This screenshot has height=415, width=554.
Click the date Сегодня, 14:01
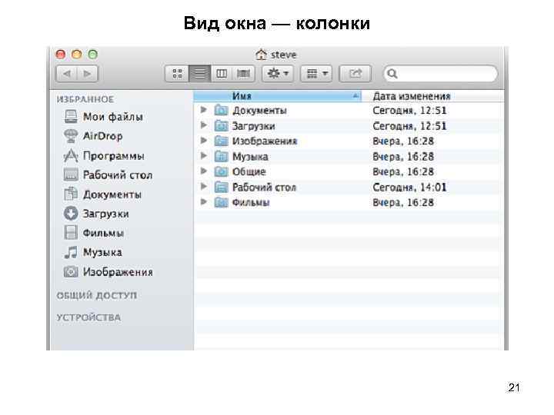(409, 187)
